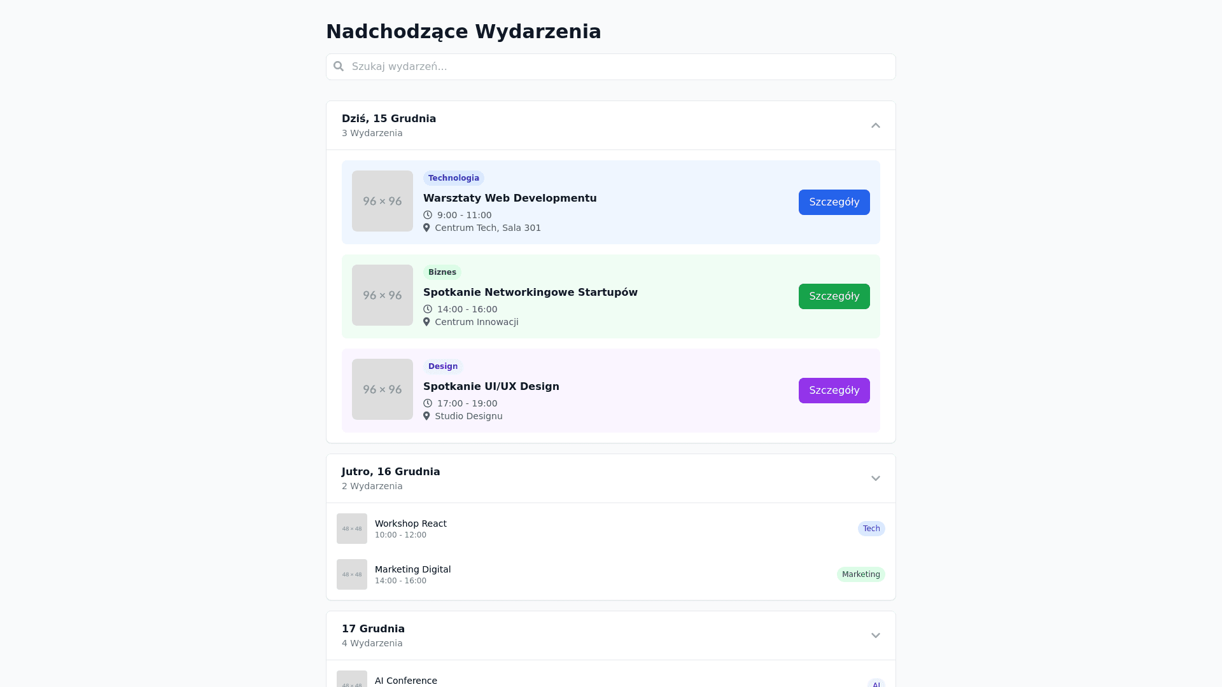This screenshot has width=1222, height=687.
Task: Click the Biznes category badge
Action: [442, 272]
